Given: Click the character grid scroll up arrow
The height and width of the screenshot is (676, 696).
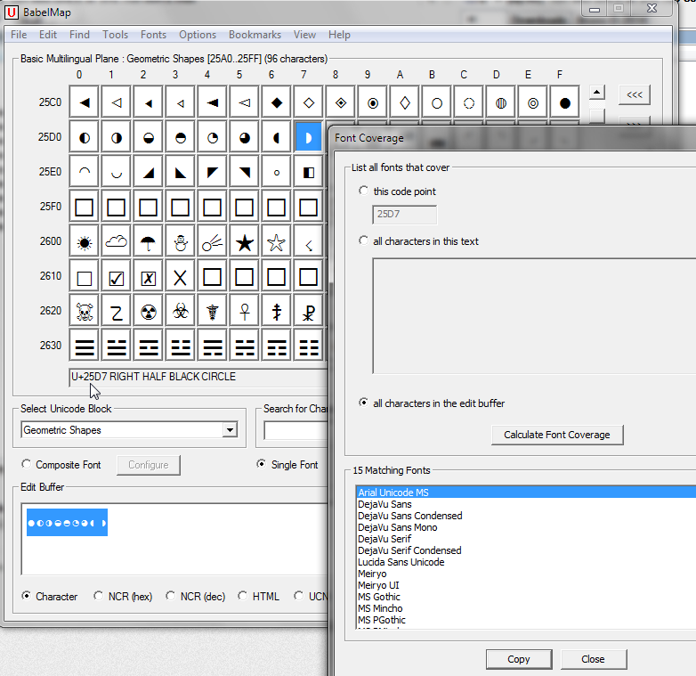Looking at the screenshot, I should coord(597,93).
